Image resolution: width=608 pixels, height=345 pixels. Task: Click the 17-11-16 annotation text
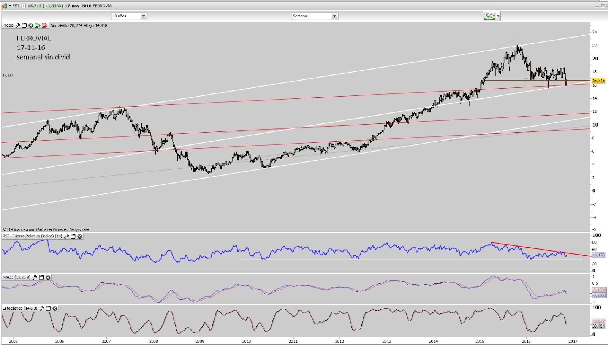(x=31, y=47)
